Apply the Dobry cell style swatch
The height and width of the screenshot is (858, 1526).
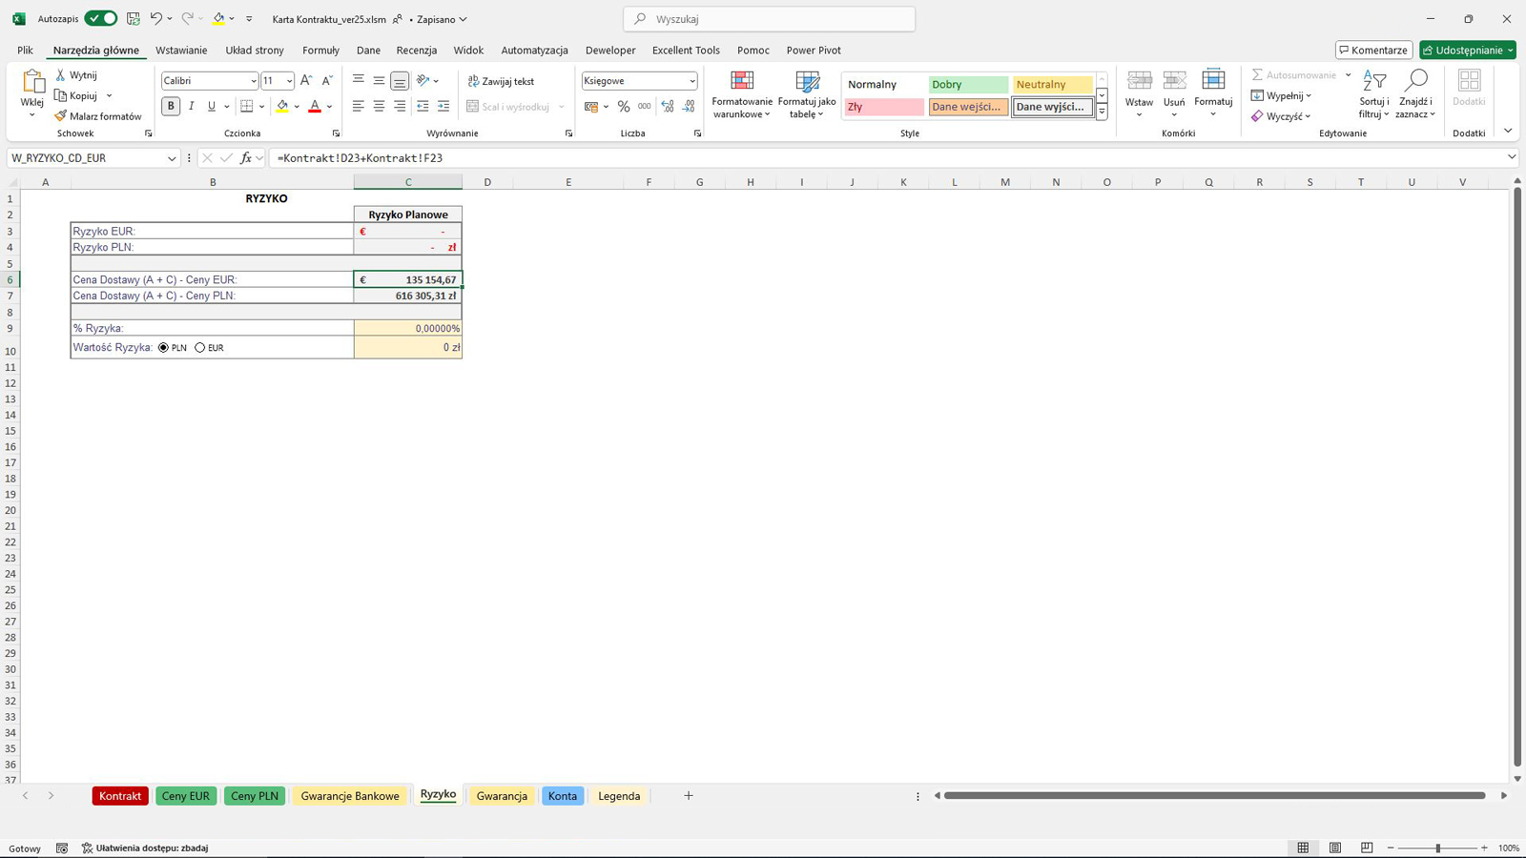click(x=967, y=85)
